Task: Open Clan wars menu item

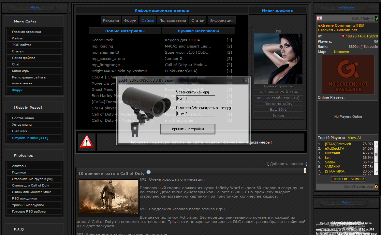Action: click(x=34, y=131)
